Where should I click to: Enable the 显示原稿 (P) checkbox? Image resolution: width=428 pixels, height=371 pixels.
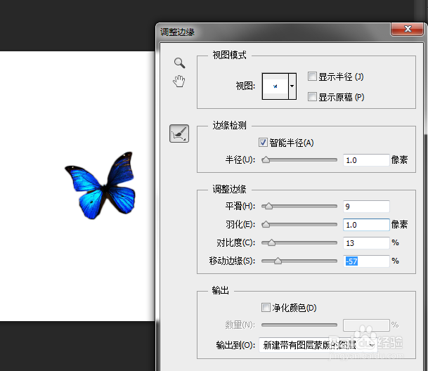312,97
